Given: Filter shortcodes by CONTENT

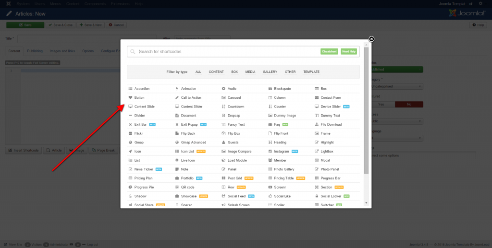Looking at the screenshot, I should click(216, 71).
